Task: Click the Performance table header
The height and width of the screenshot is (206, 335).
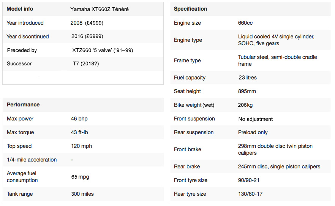Action: click(23, 105)
